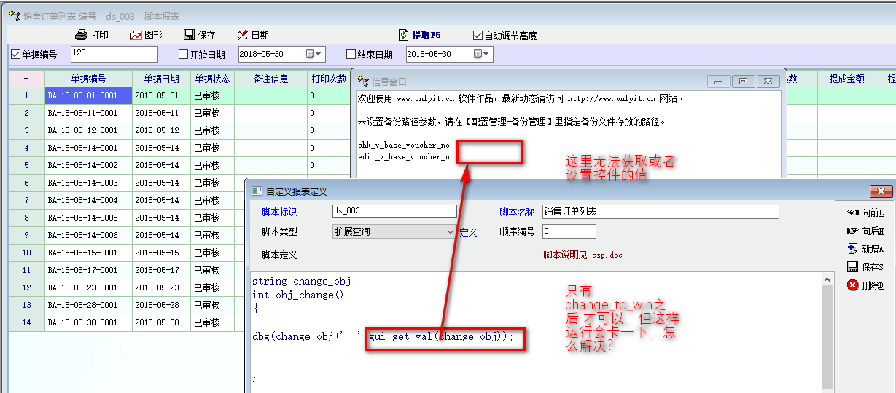Screen dimensions: 896x393
Task: Expand the 脚本类型 combo box
Action: (x=450, y=231)
